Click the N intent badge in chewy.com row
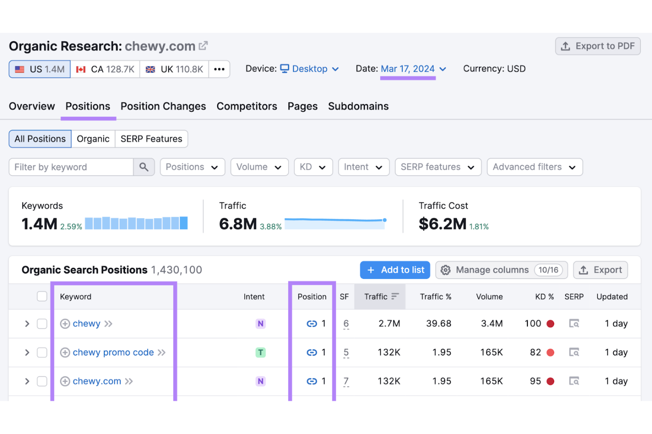 point(261,381)
